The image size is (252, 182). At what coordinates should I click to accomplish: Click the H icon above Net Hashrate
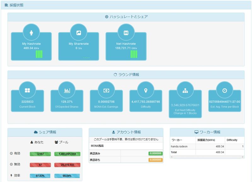(x=126, y=33)
